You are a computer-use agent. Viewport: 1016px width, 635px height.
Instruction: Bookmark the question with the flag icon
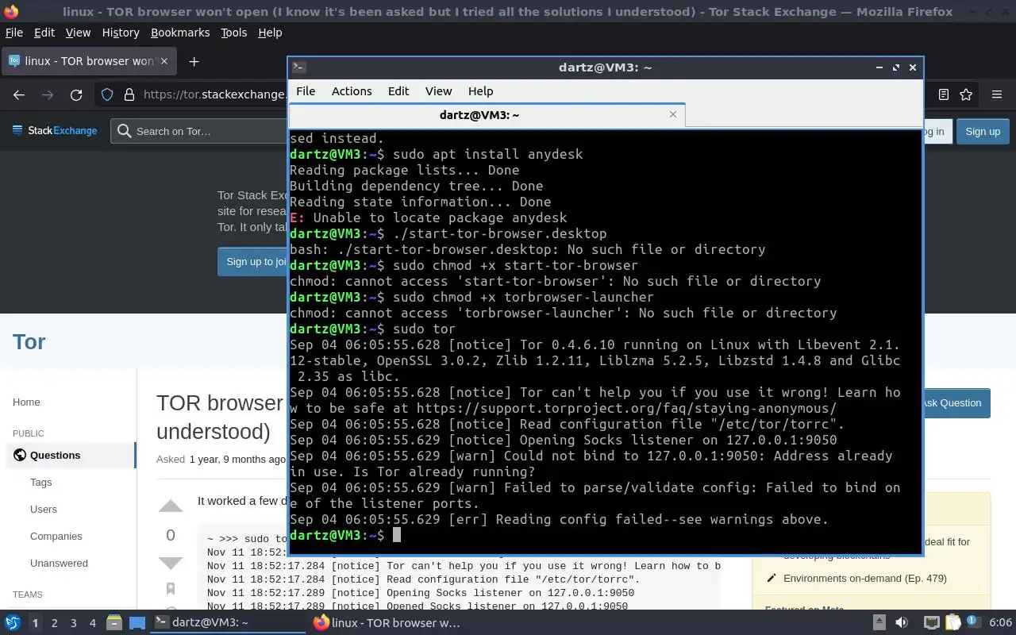(171, 588)
